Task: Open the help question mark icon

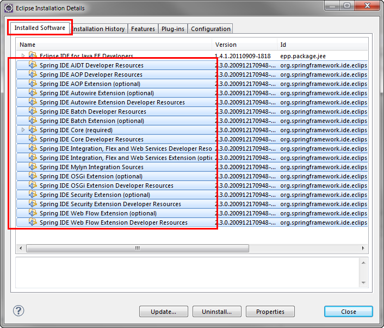Action: point(18,311)
